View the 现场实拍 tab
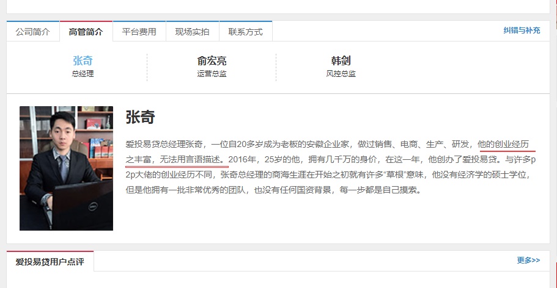 [x=192, y=32]
